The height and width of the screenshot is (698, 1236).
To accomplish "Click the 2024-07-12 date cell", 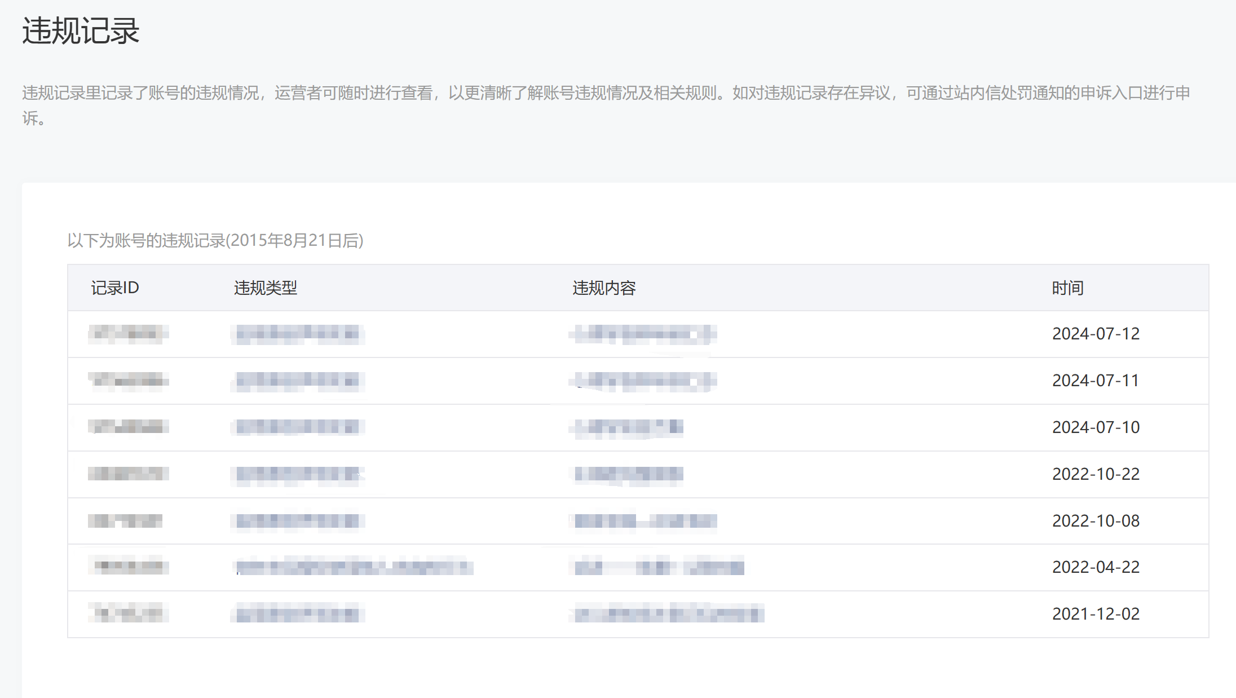I will point(1096,334).
